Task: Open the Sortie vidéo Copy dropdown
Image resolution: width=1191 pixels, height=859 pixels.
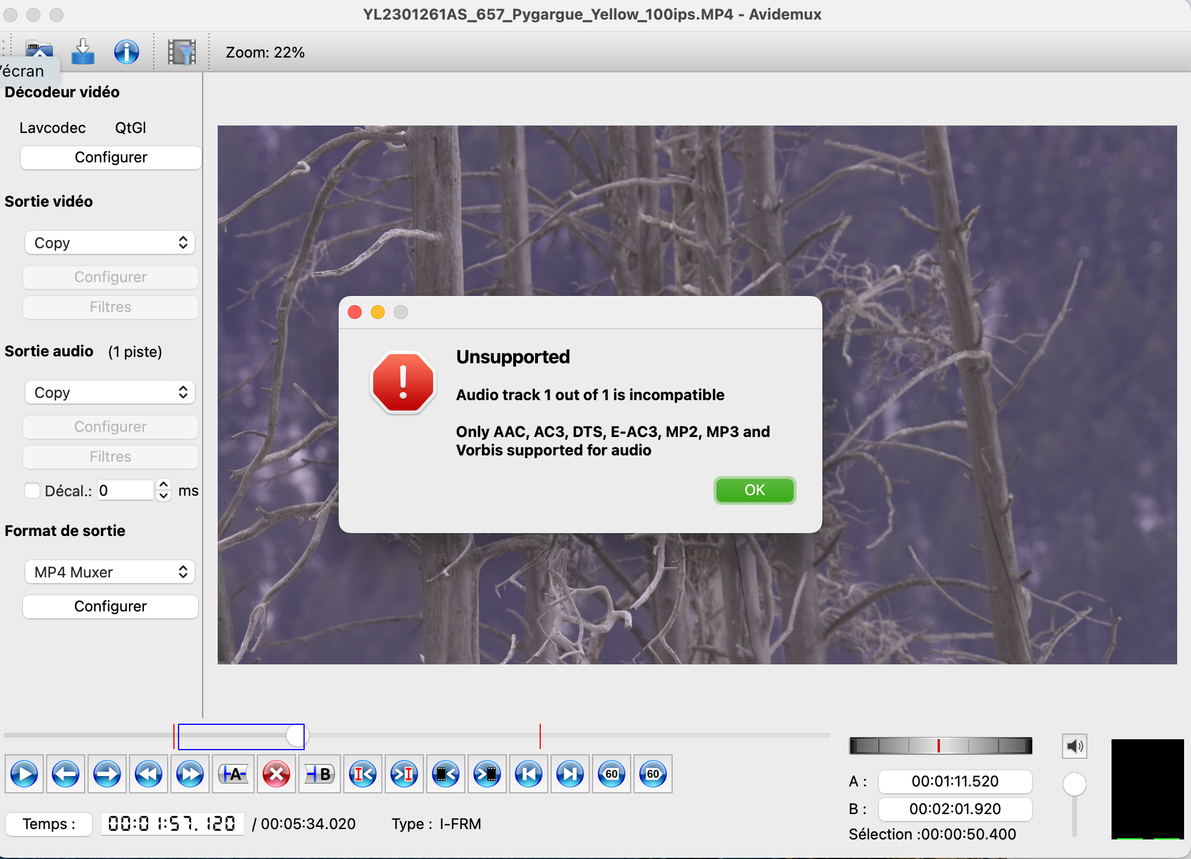Action: point(110,243)
